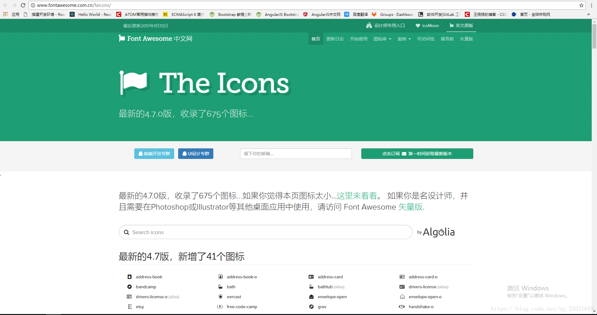
Task: Click the scrollbar down arrow
Action: click(594, 311)
